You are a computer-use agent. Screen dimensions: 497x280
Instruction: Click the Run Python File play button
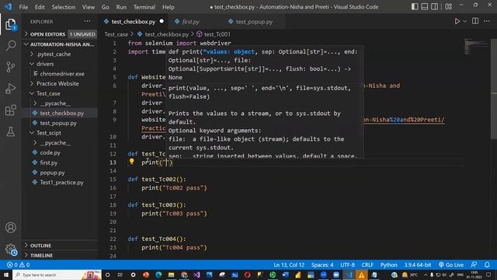[457, 21]
